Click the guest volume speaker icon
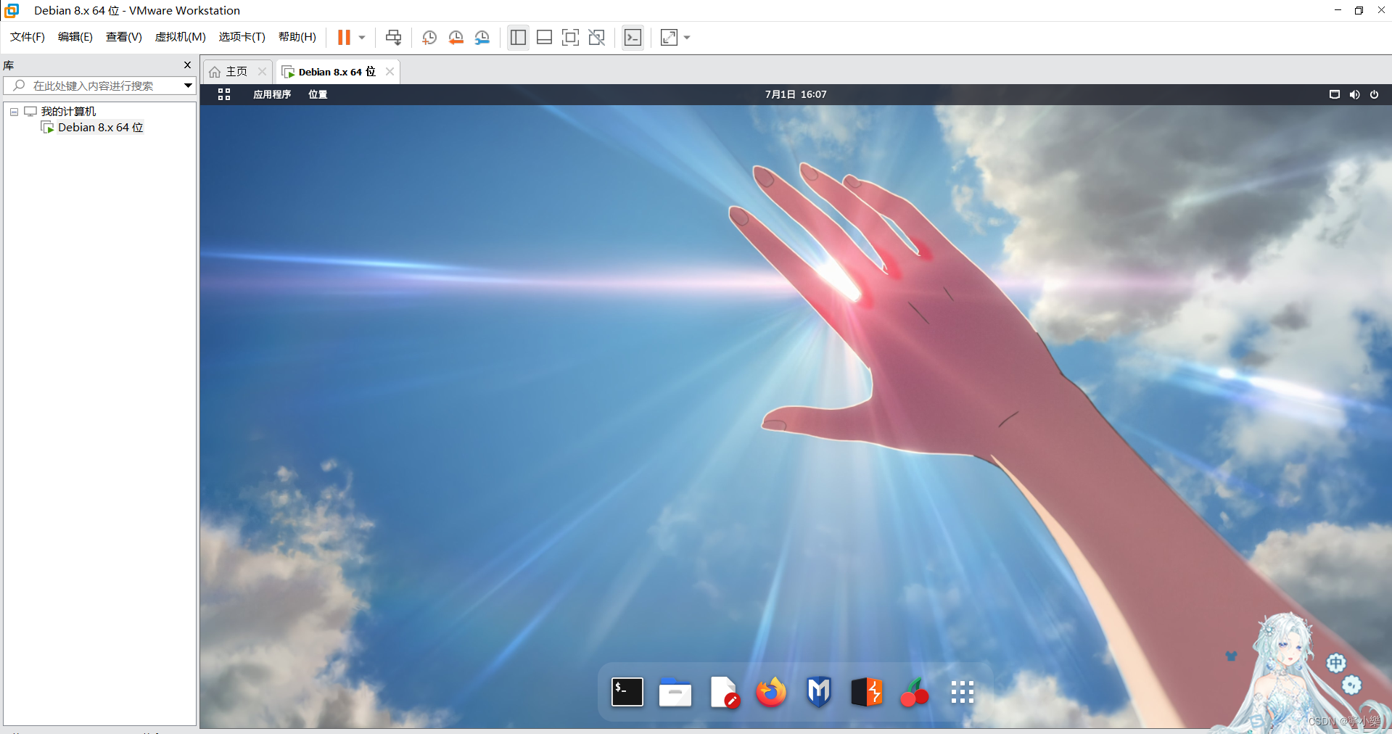The height and width of the screenshot is (734, 1392). click(1354, 94)
